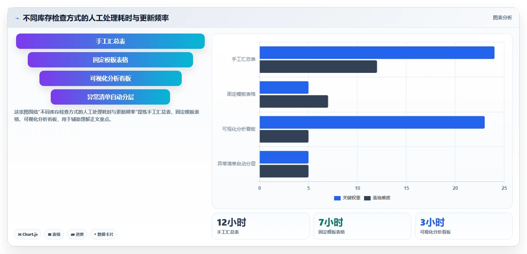Click the dark bar for 可视化分析看板
527x254 pixels.
[x=284, y=136]
